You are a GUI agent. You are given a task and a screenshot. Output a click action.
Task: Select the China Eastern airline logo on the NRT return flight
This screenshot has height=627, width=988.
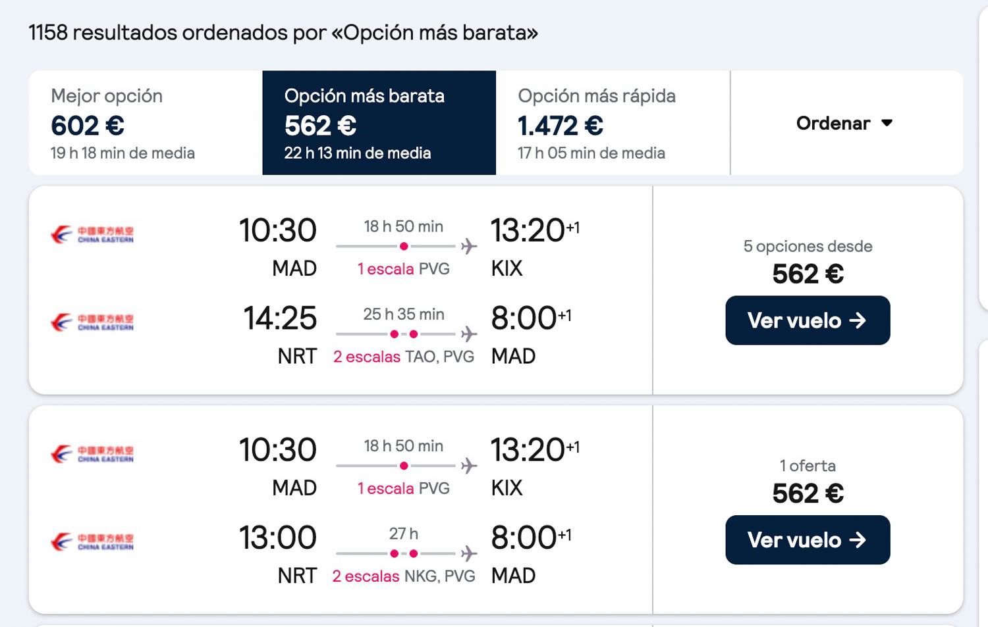(x=92, y=322)
